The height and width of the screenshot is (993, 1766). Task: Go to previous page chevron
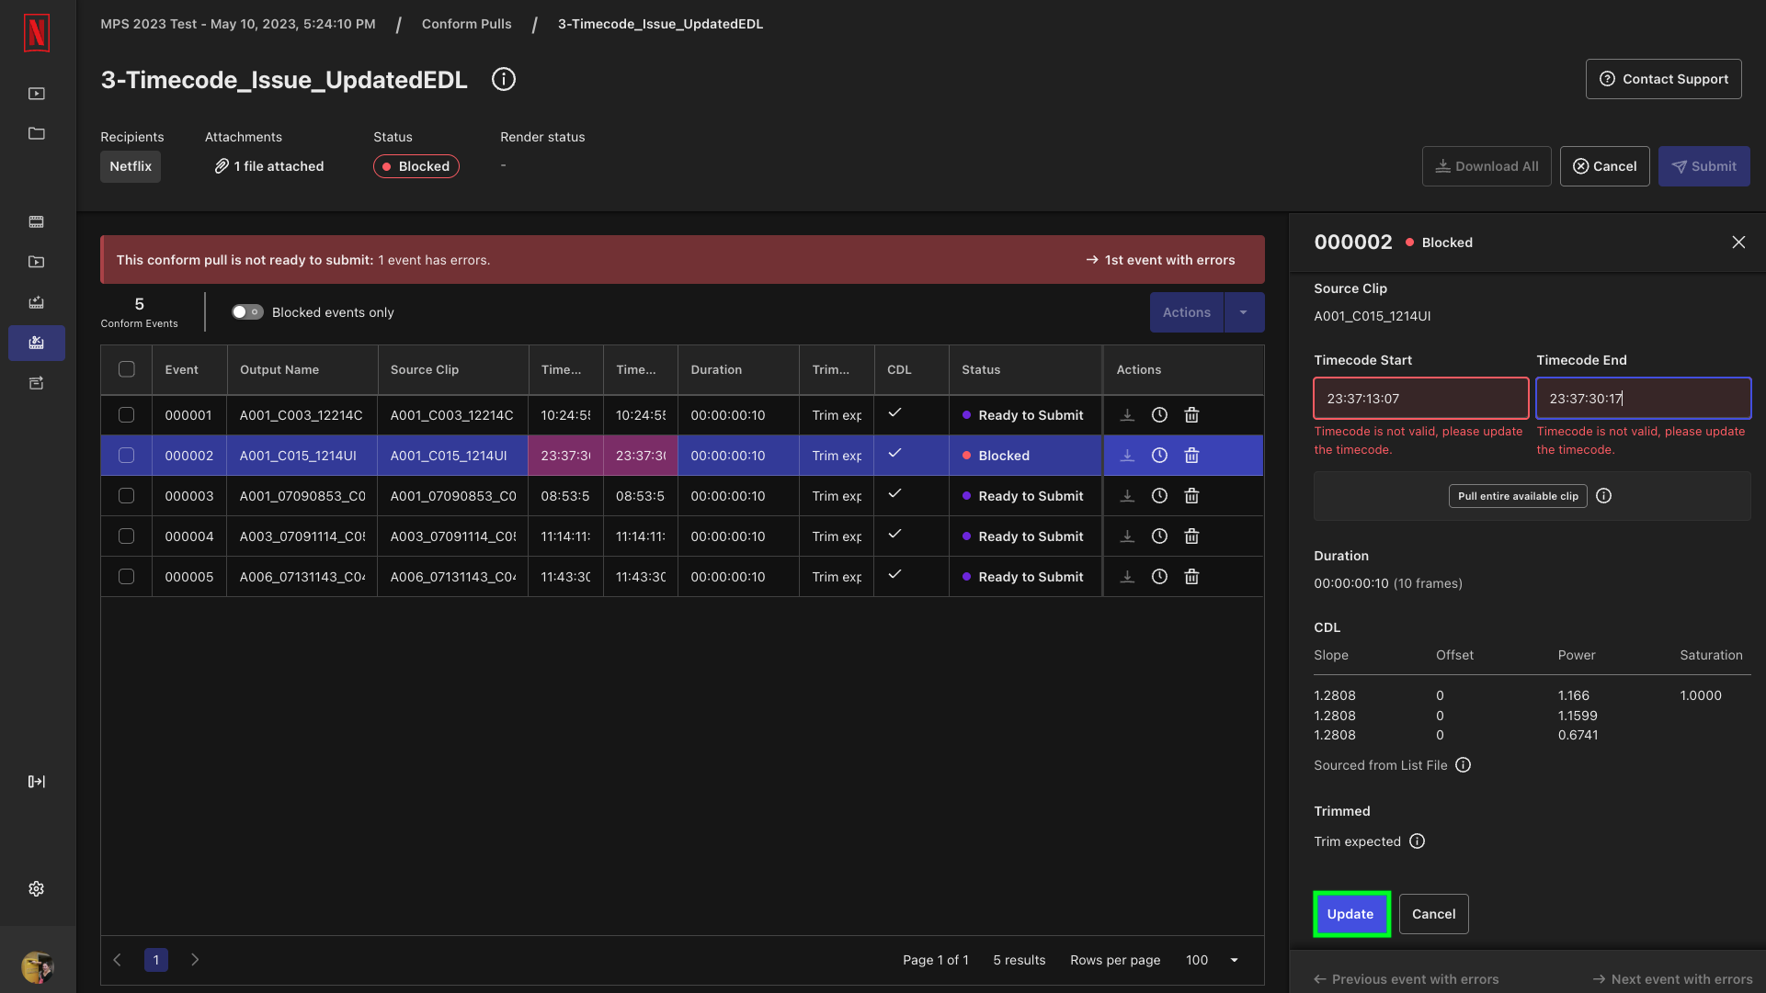tap(118, 960)
